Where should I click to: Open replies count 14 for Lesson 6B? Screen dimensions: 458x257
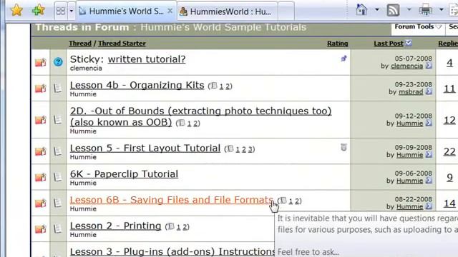coord(449,203)
